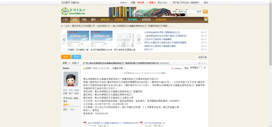
Task: Open the 导读 navigation tab
Action: tap(84, 20)
